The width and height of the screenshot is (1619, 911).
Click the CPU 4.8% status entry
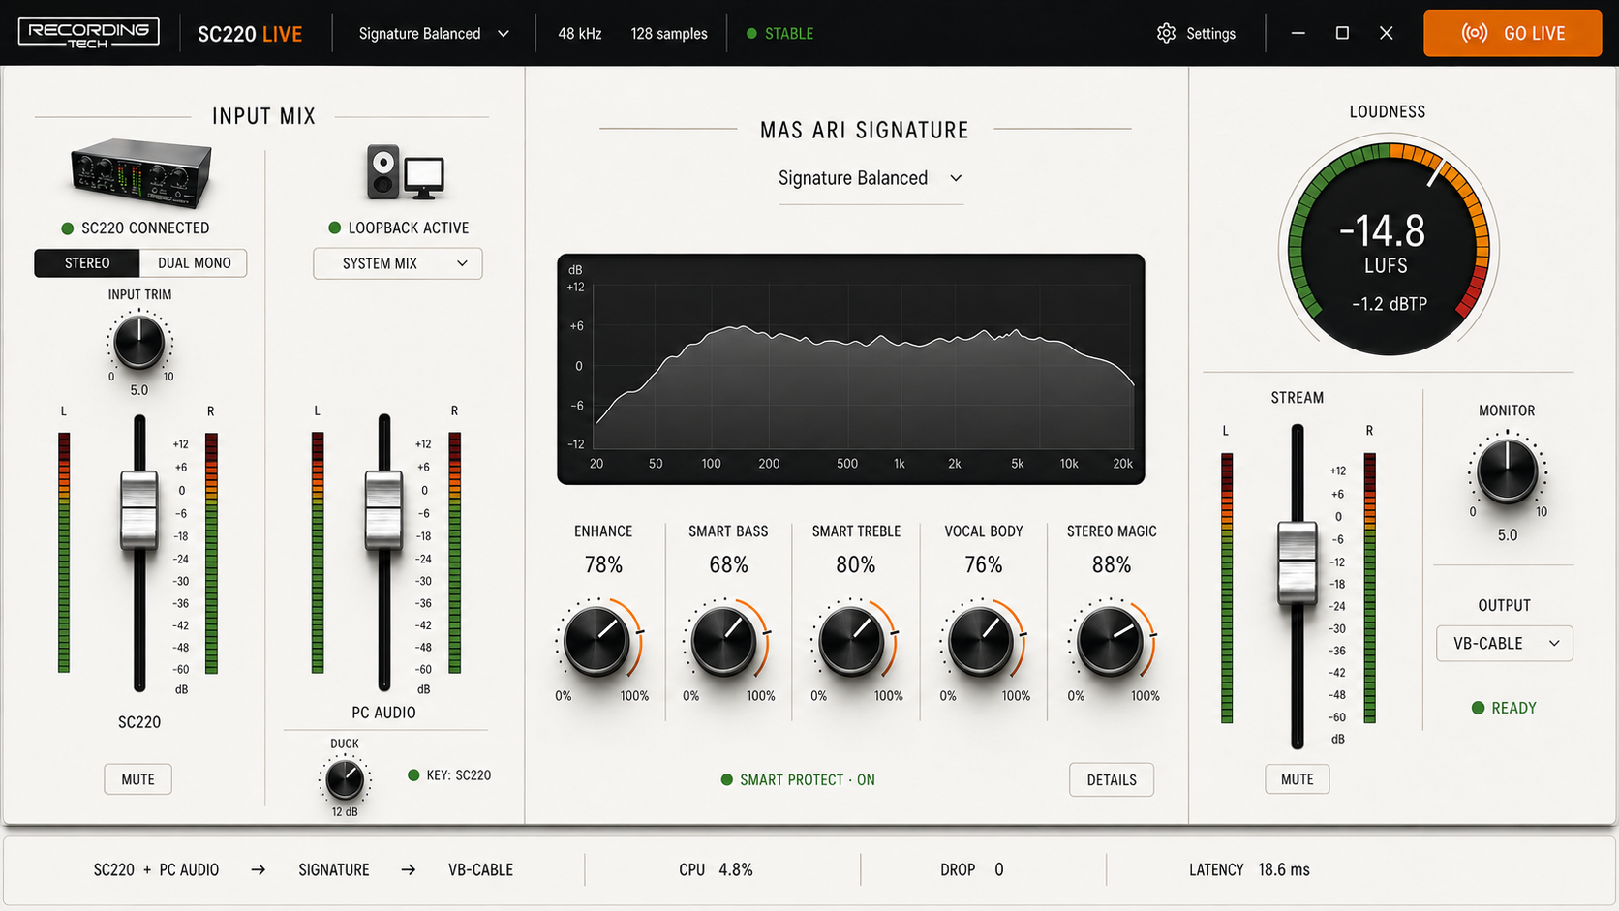pos(716,869)
